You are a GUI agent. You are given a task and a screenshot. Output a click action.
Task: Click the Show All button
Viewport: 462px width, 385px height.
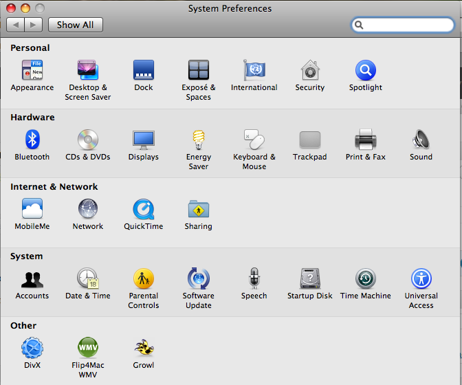click(x=76, y=25)
